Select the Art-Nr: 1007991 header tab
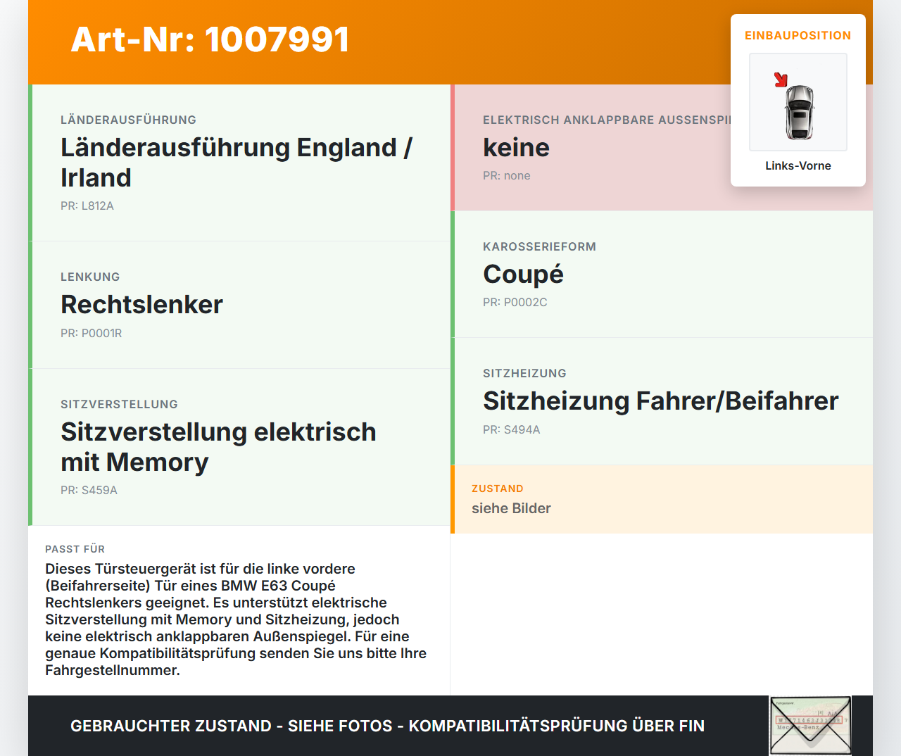 209,40
